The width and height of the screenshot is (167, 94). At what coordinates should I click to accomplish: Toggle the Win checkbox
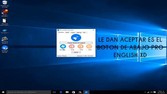(61, 50)
